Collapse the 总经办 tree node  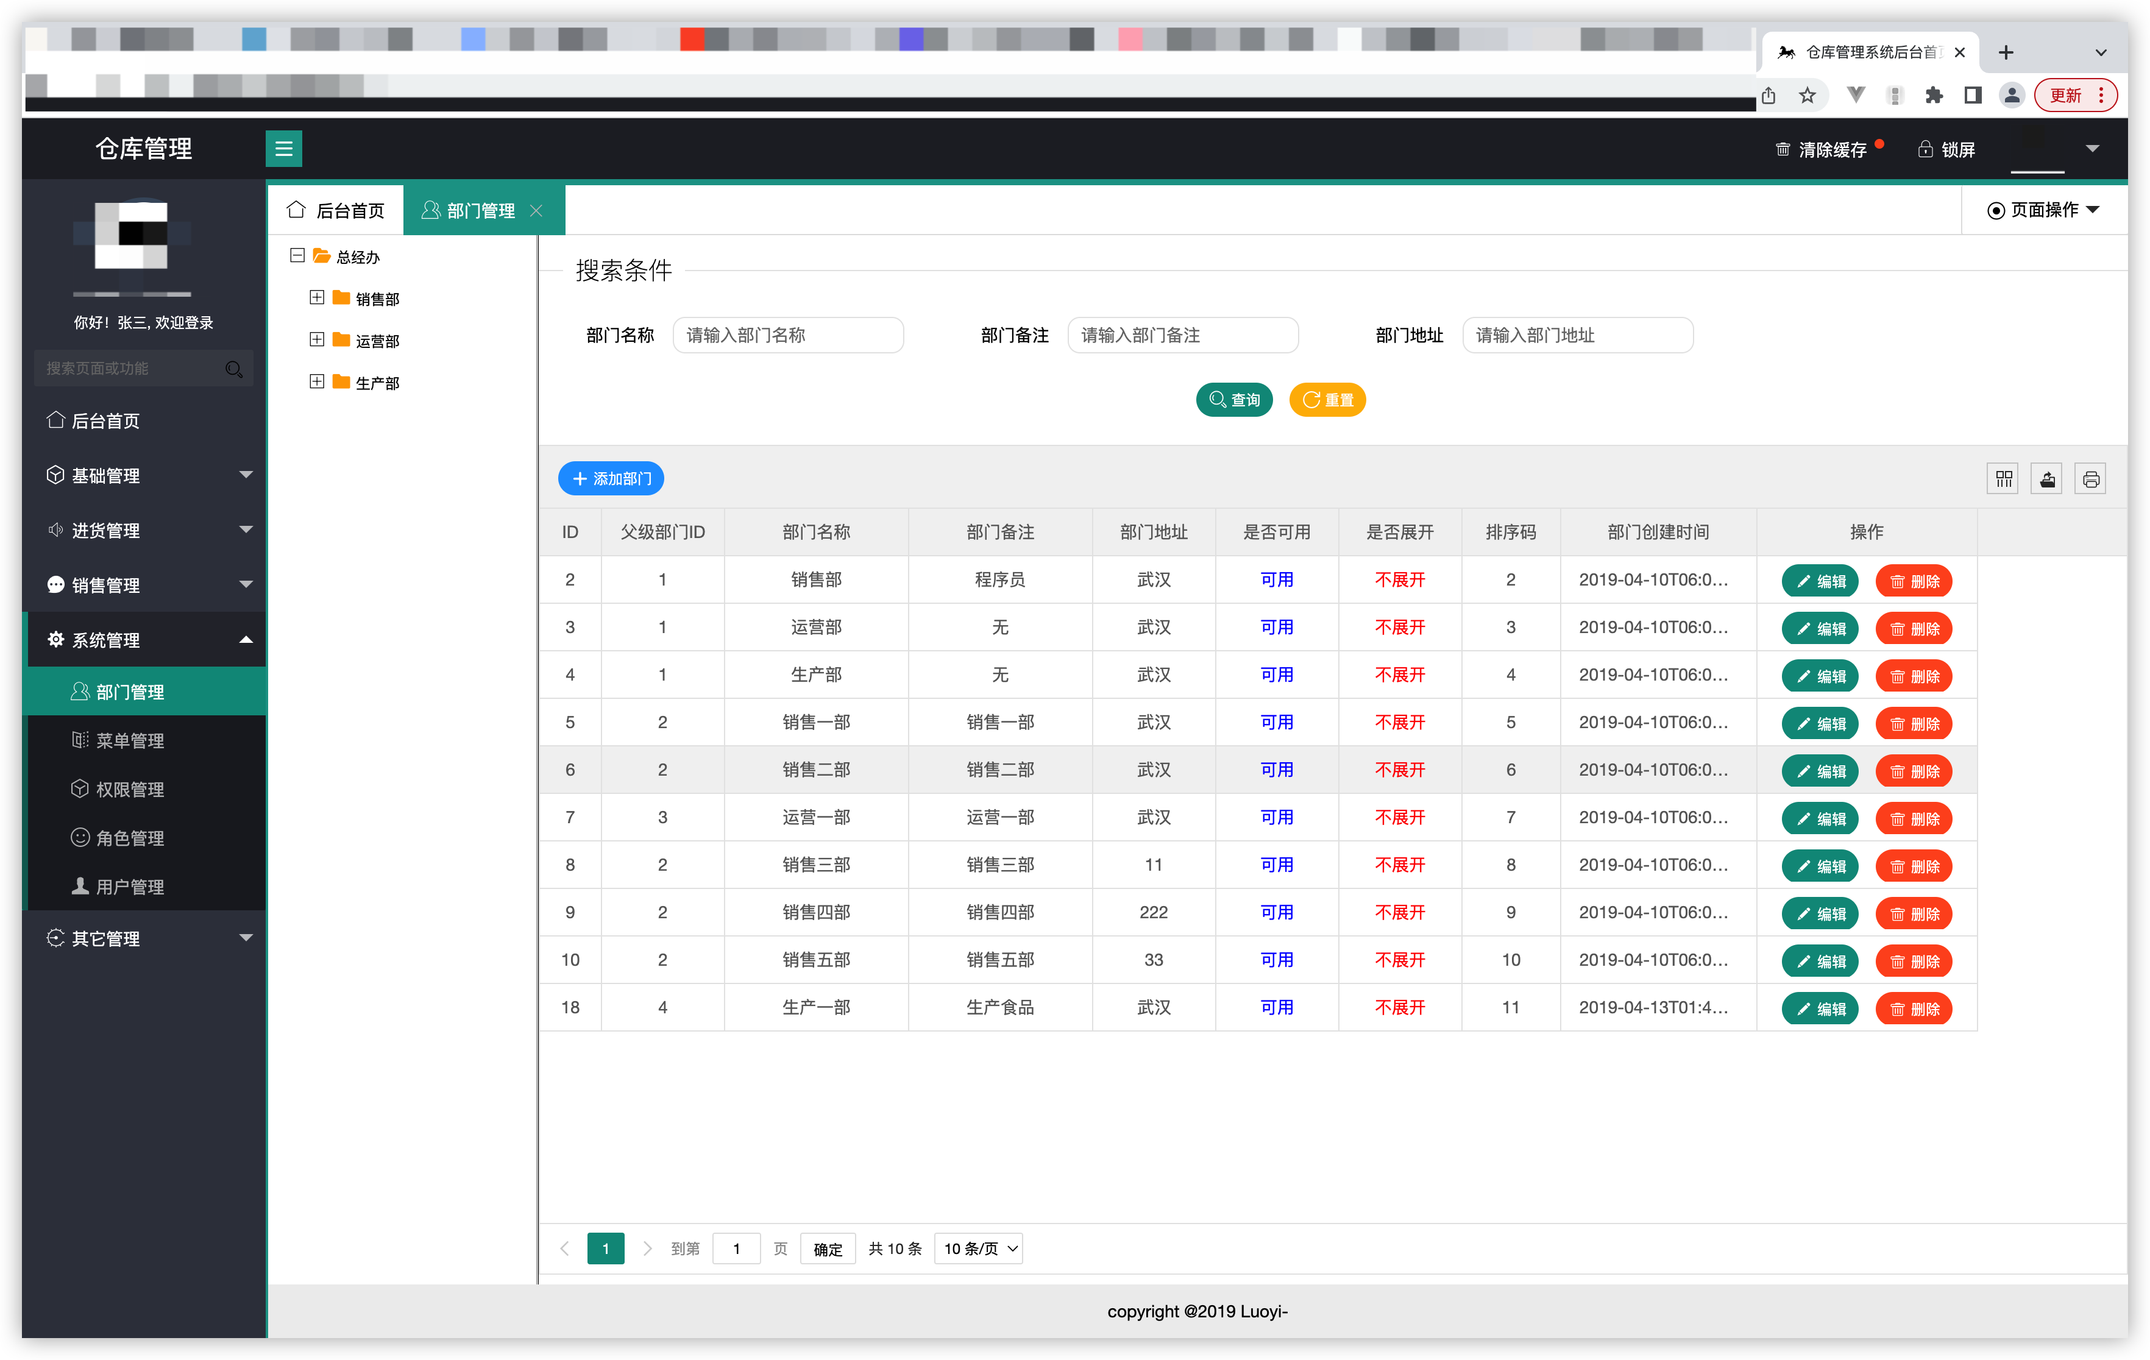coord(297,255)
